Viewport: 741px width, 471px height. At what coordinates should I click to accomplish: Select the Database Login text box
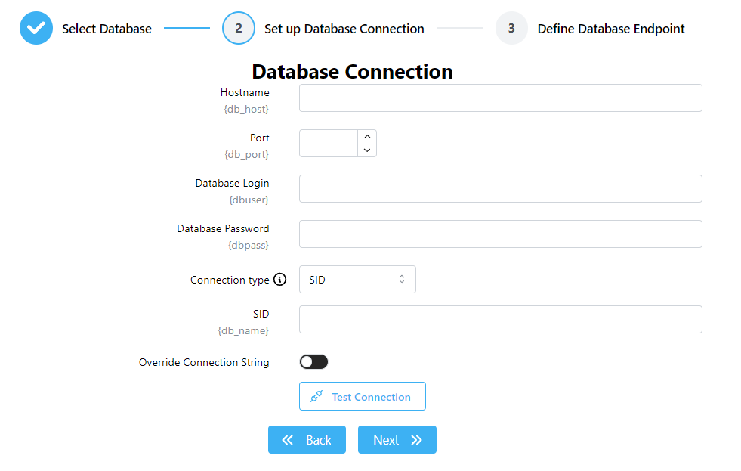click(500, 189)
